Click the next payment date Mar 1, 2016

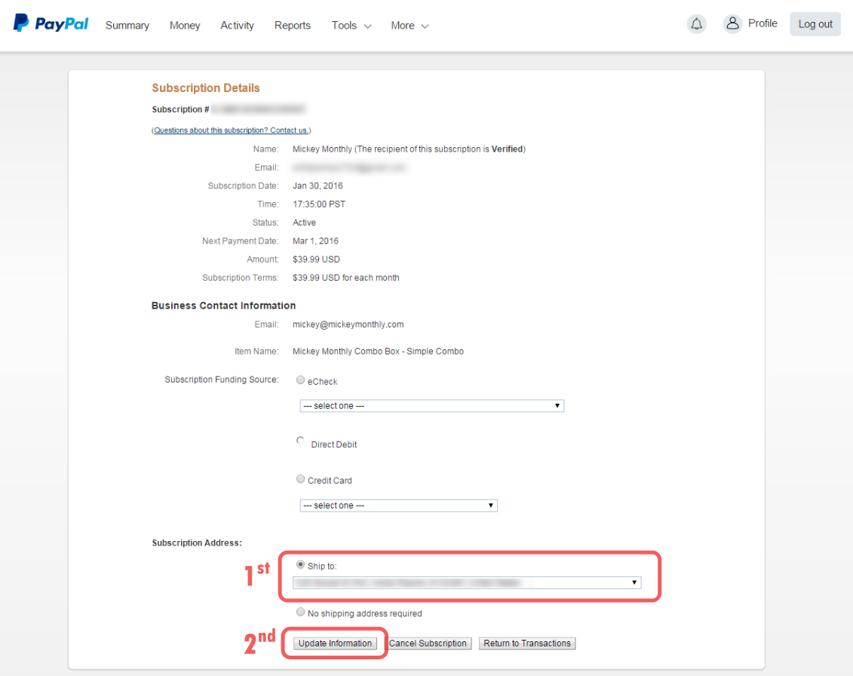click(x=315, y=241)
